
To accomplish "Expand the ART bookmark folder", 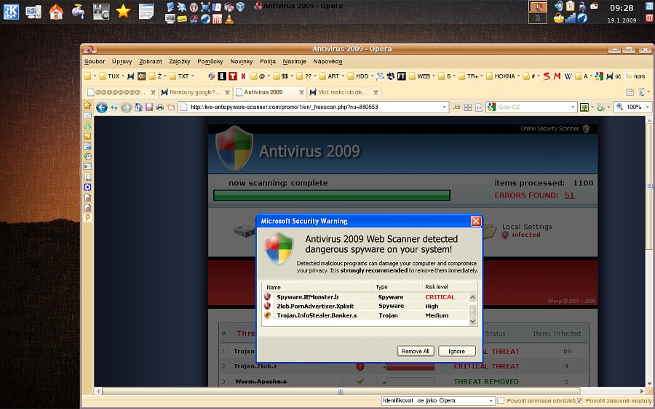I will pos(332,76).
